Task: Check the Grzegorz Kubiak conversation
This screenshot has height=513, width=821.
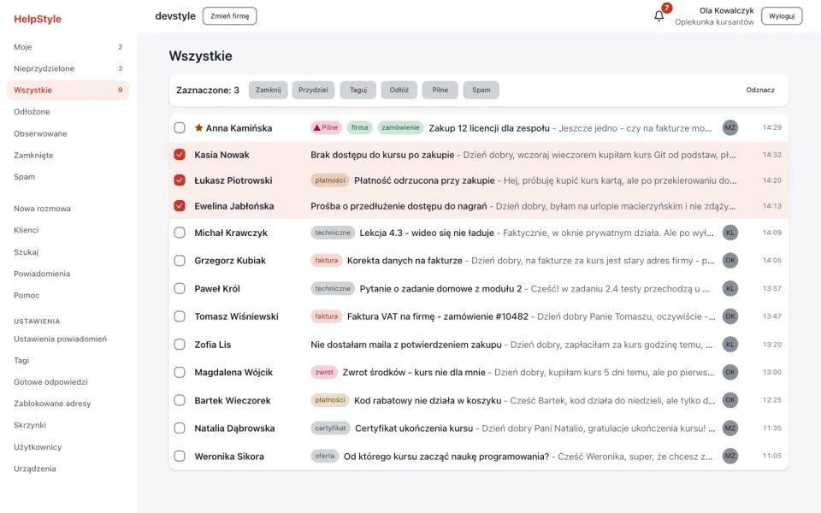Action: [x=180, y=260]
